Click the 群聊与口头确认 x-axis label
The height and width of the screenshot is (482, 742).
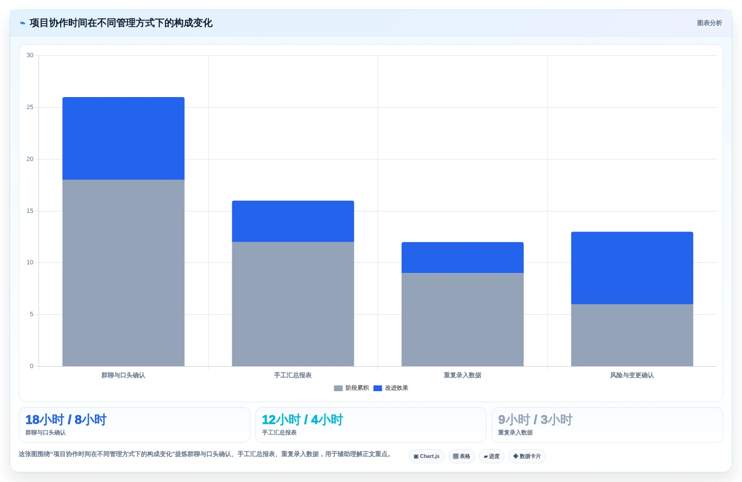[123, 375]
